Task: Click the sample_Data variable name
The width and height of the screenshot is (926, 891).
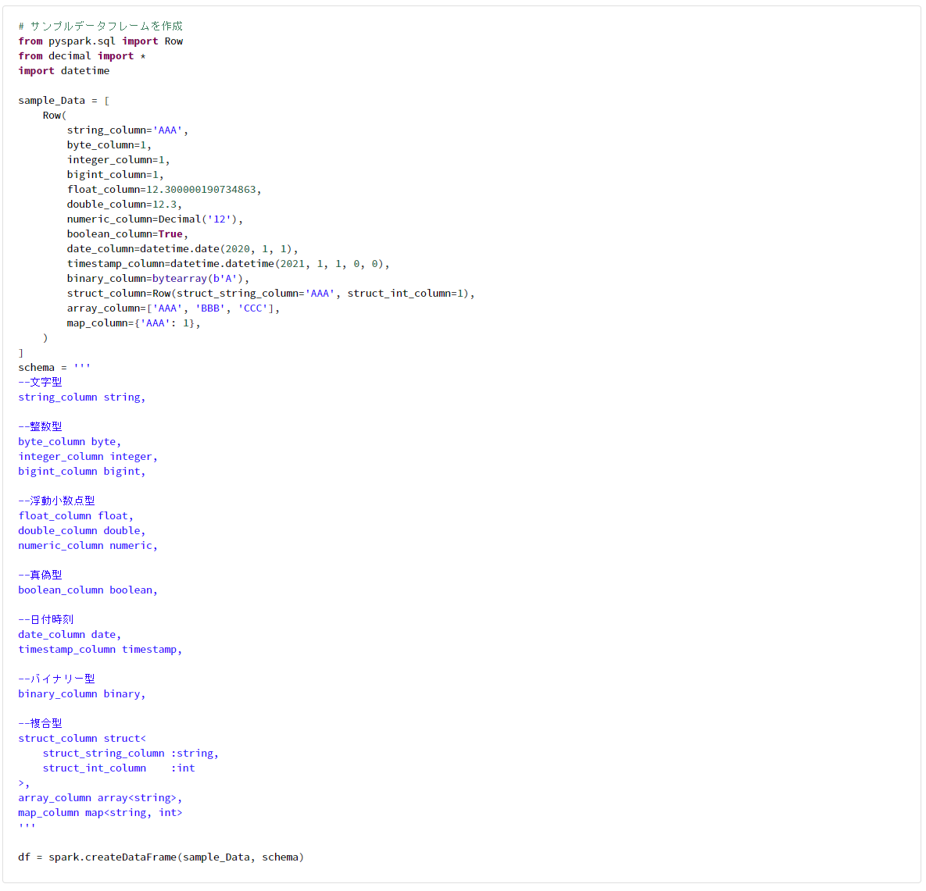Action: (x=51, y=100)
